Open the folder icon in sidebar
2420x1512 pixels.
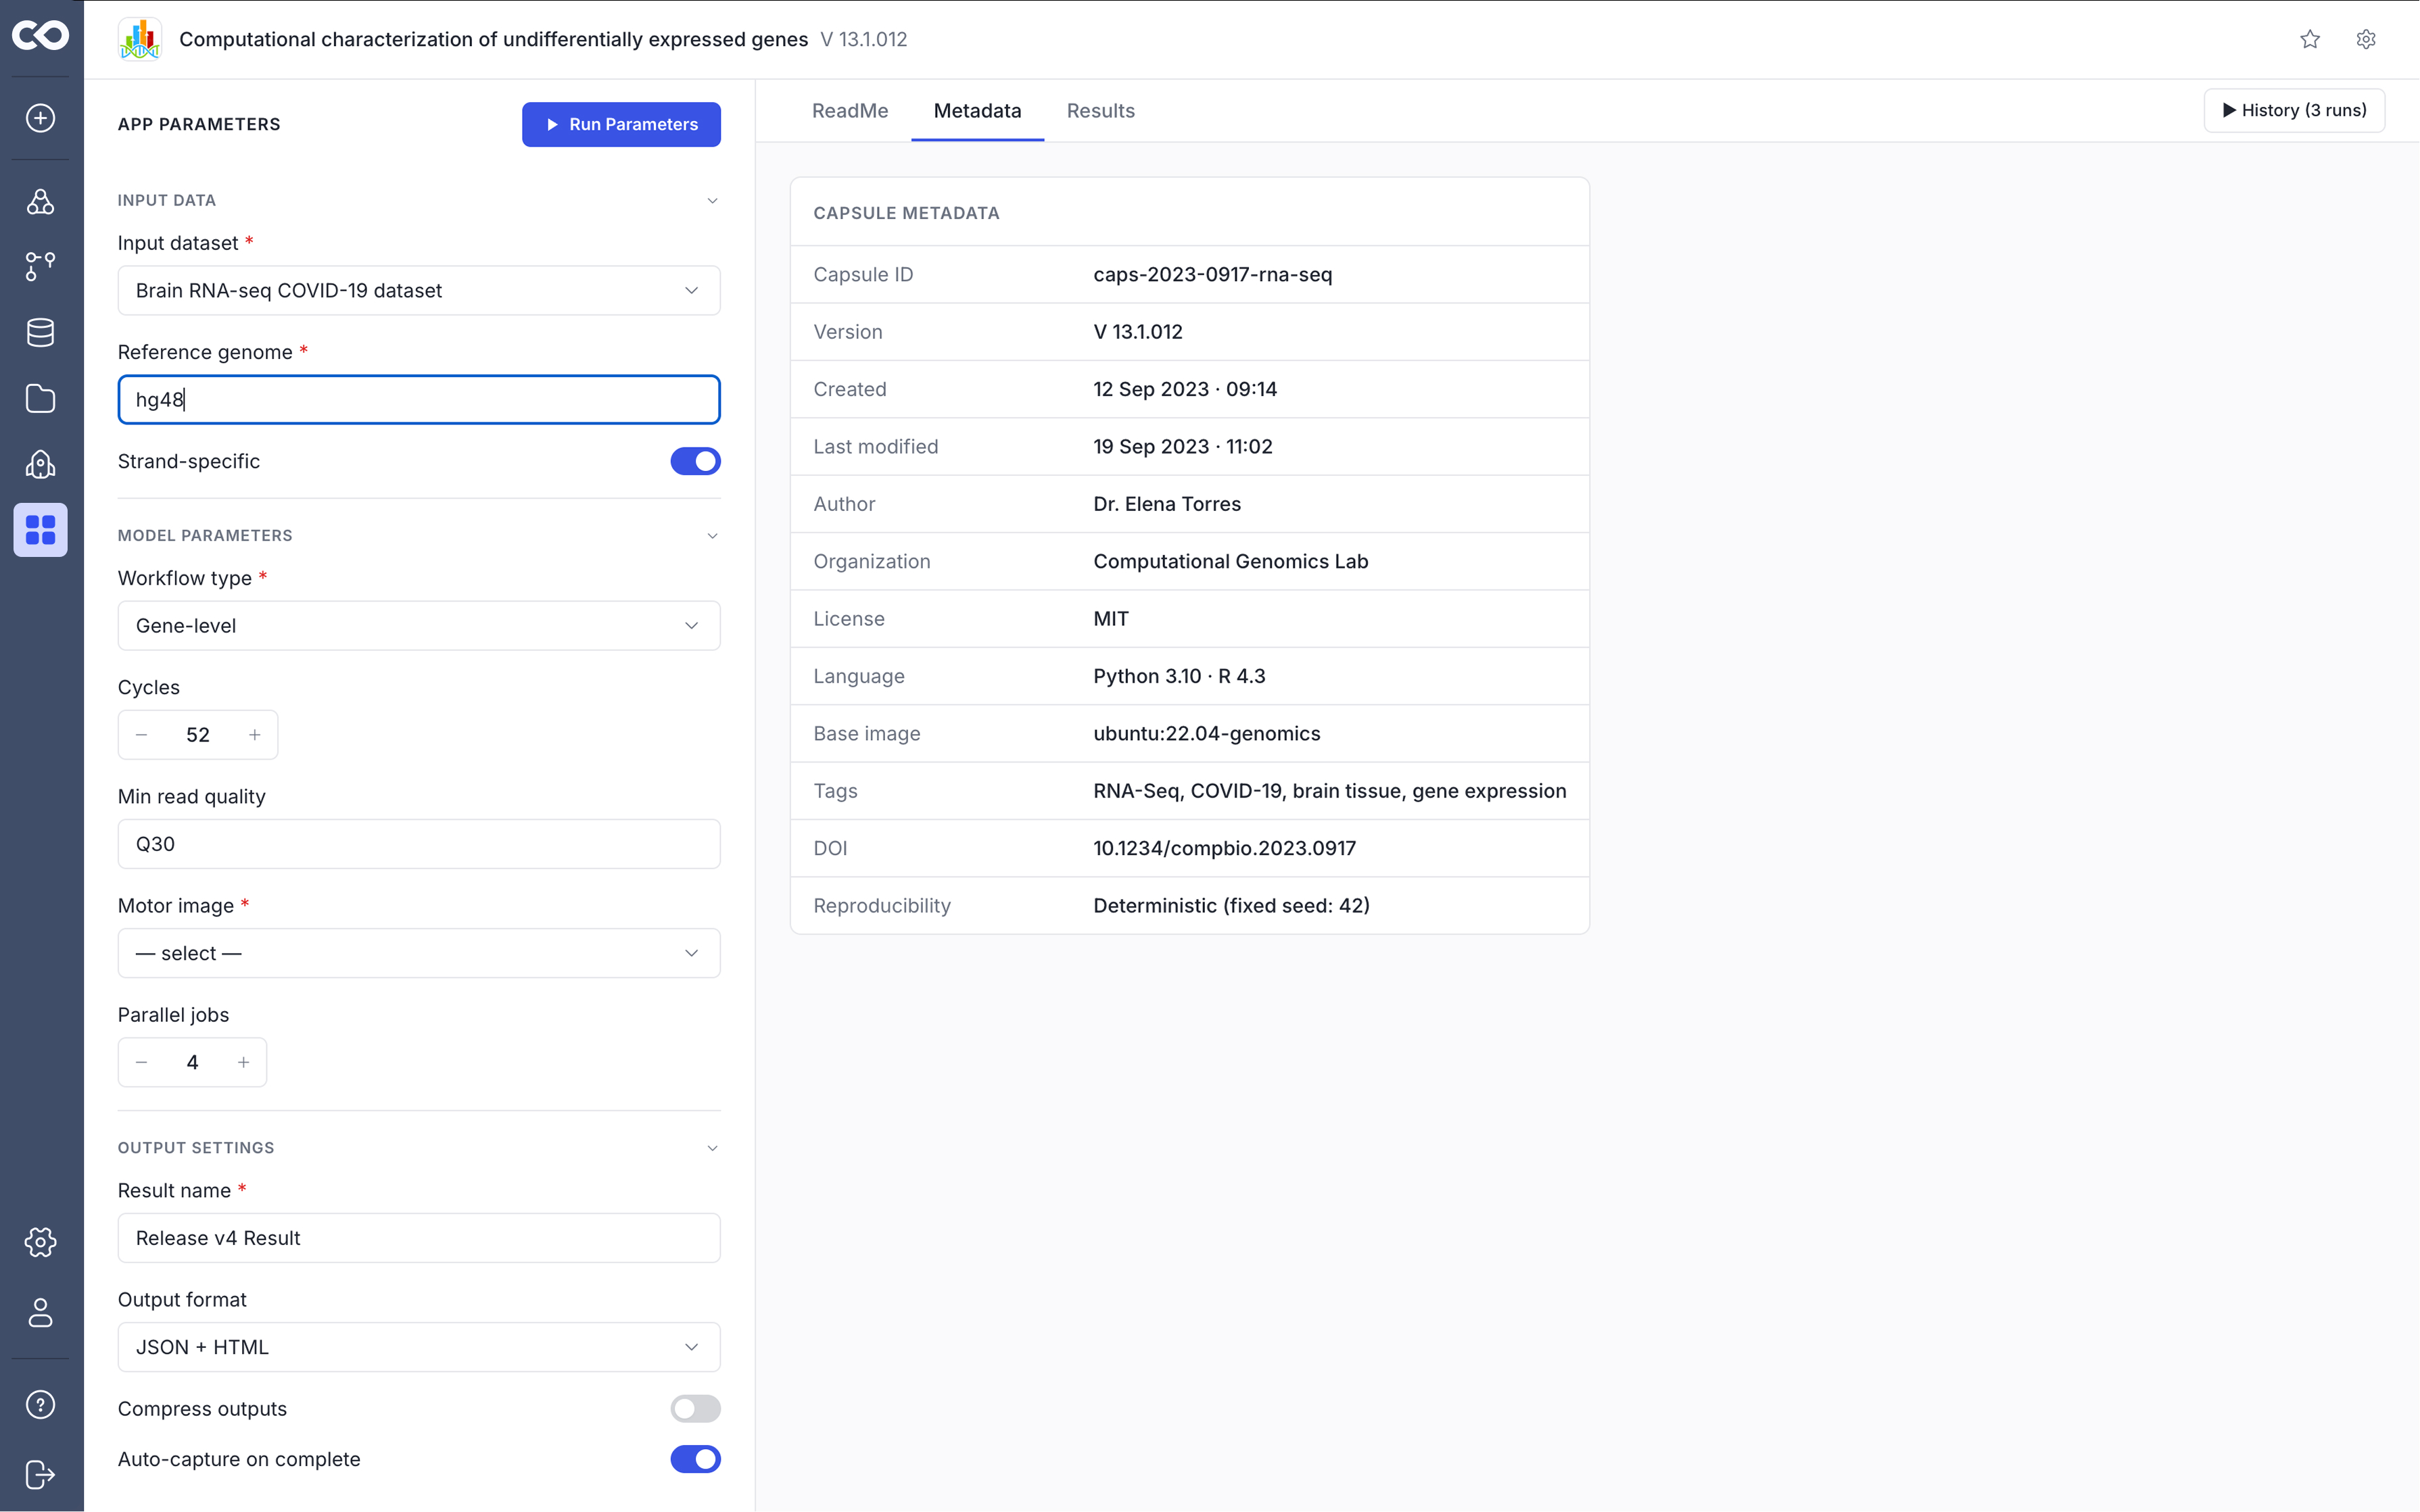tap(40, 398)
